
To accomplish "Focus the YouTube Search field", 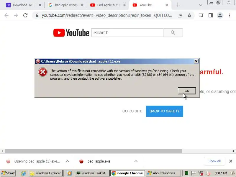I will (127, 32).
